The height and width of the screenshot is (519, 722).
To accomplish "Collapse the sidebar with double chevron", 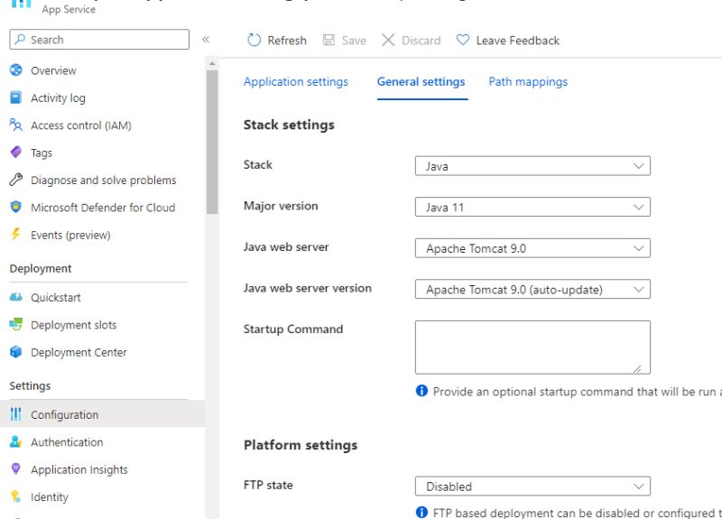I will pyautogui.click(x=206, y=40).
